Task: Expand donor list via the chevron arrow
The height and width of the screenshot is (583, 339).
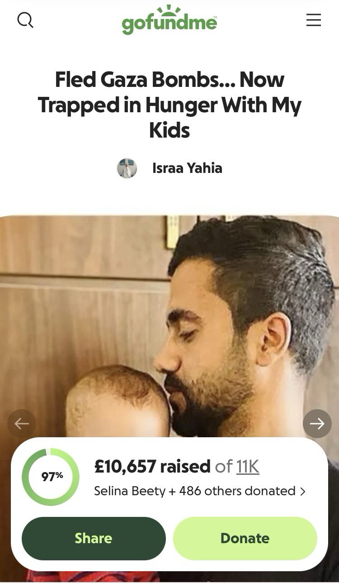Action: tap(302, 491)
